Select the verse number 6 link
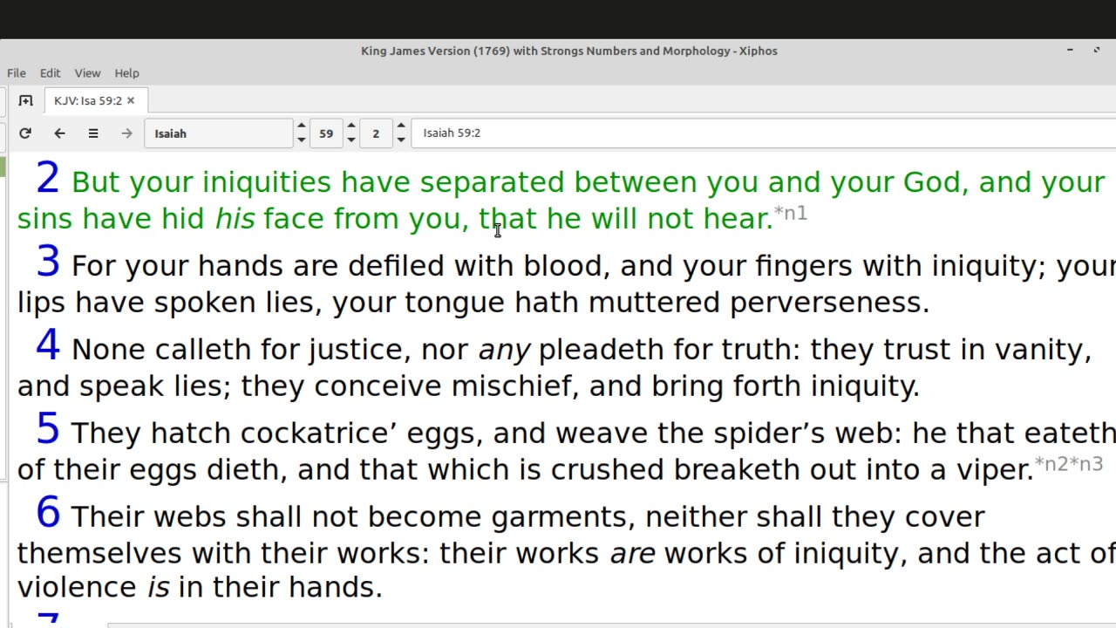1116x628 pixels. 48,513
